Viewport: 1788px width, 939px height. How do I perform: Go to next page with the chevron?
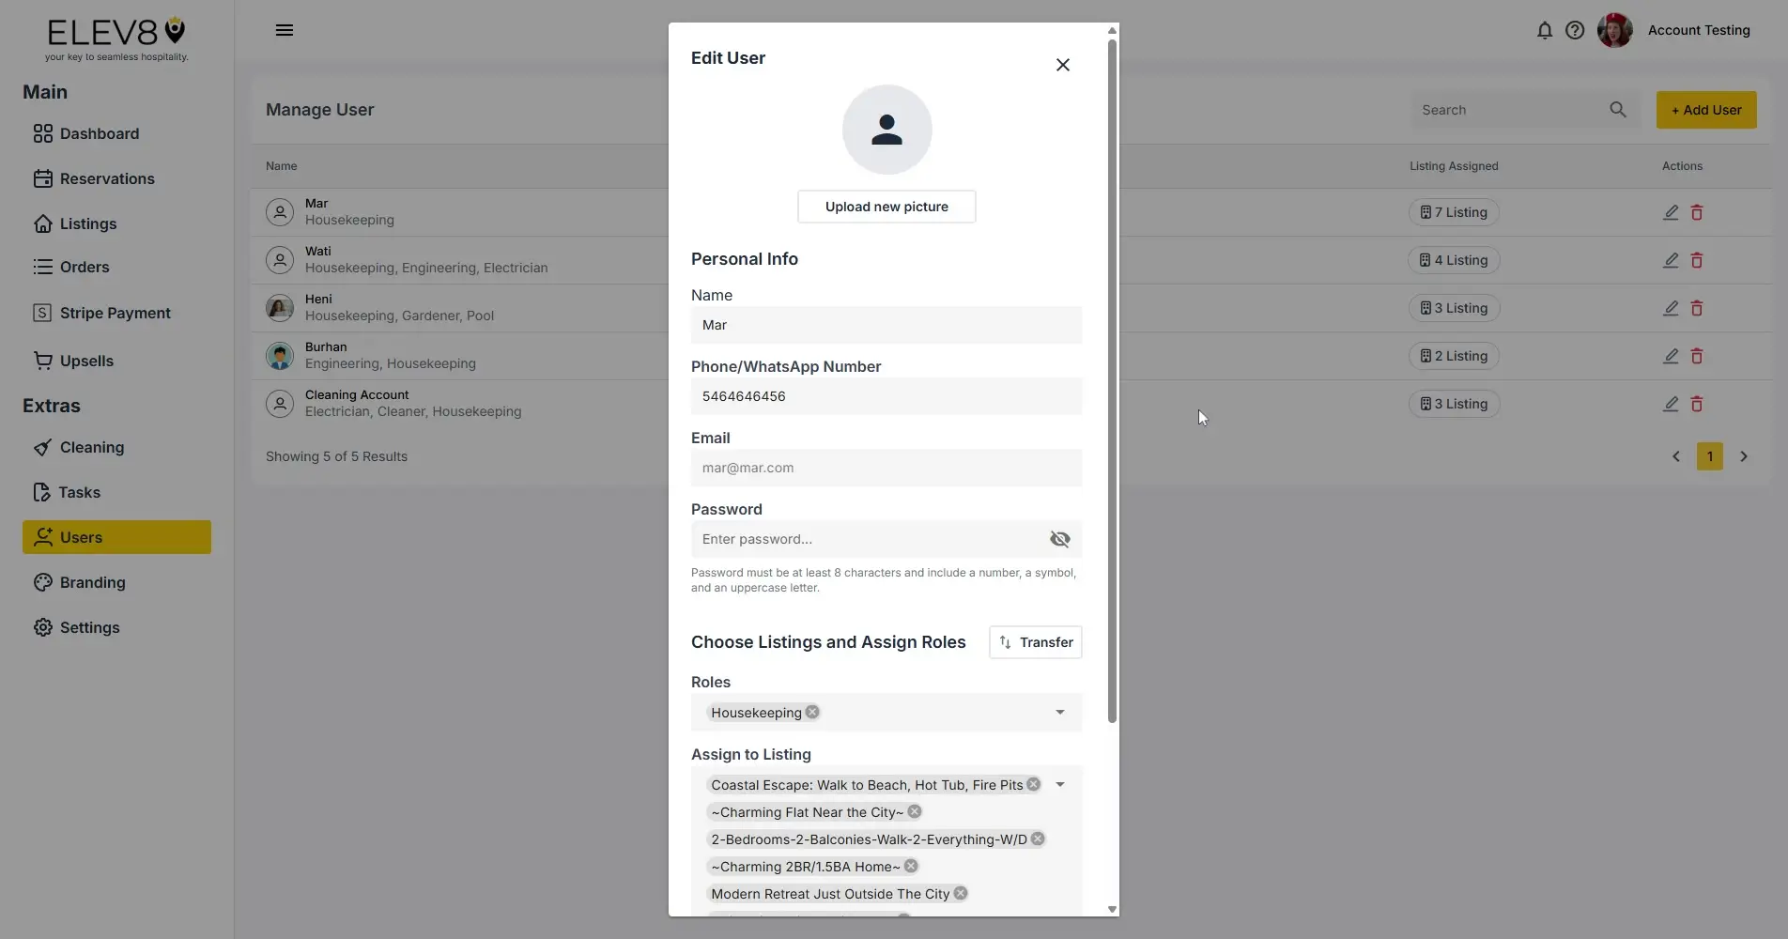[x=1744, y=456]
